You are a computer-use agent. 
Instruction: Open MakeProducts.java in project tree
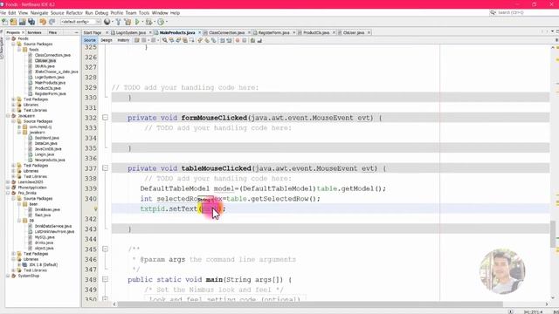pos(50,83)
